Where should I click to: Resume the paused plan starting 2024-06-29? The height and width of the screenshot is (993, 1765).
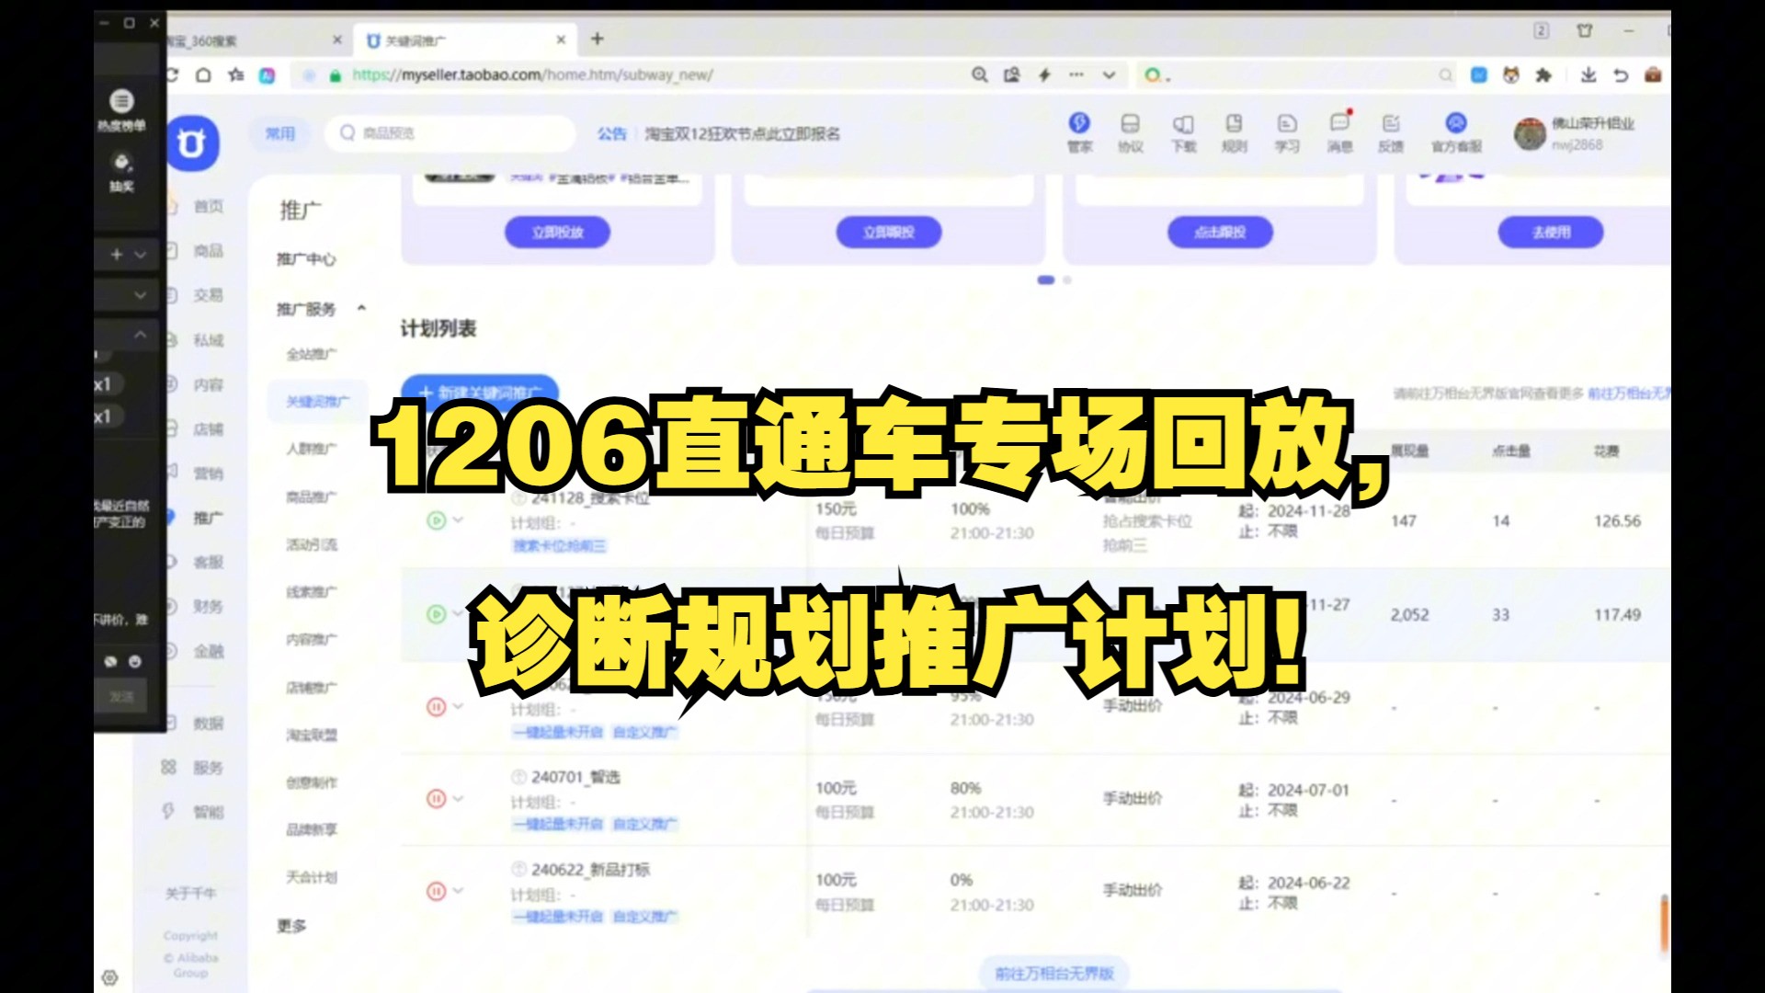437,706
